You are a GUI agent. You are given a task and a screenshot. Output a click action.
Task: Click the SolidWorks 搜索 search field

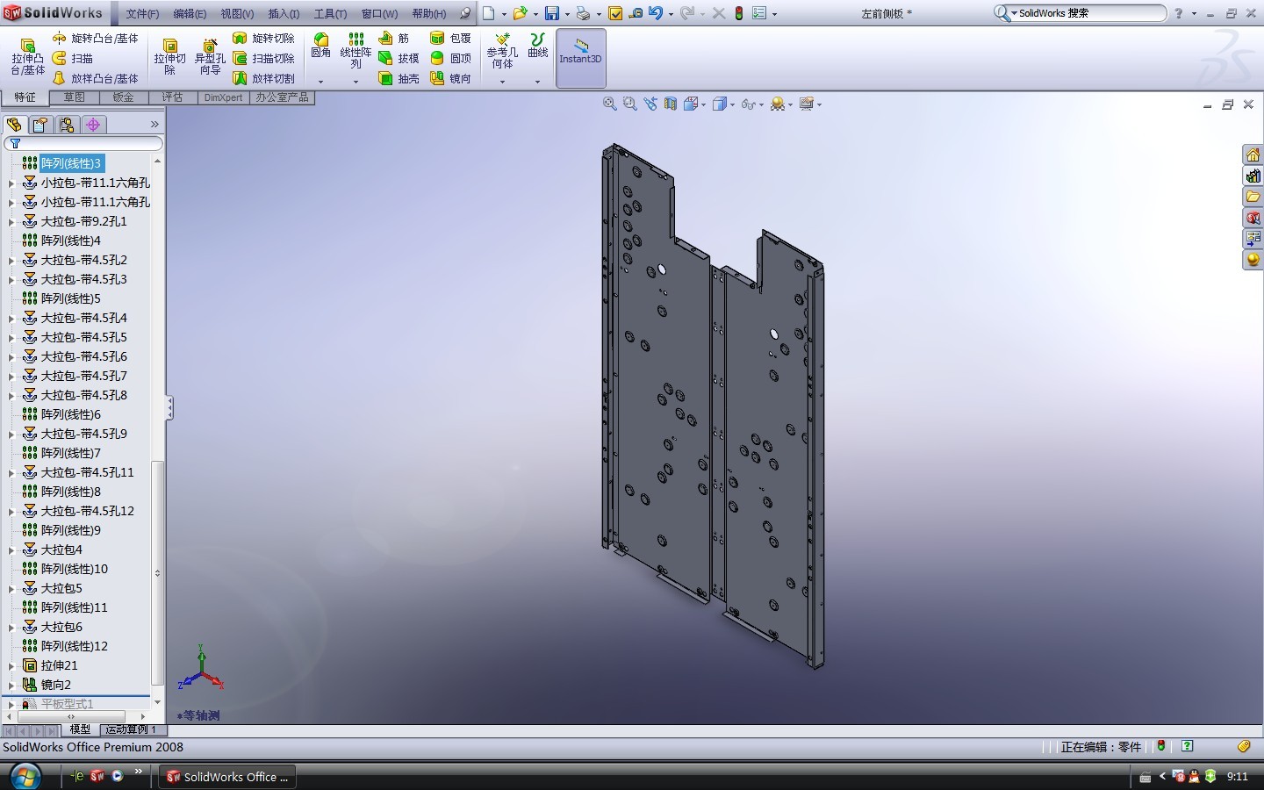(x=1088, y=13)
